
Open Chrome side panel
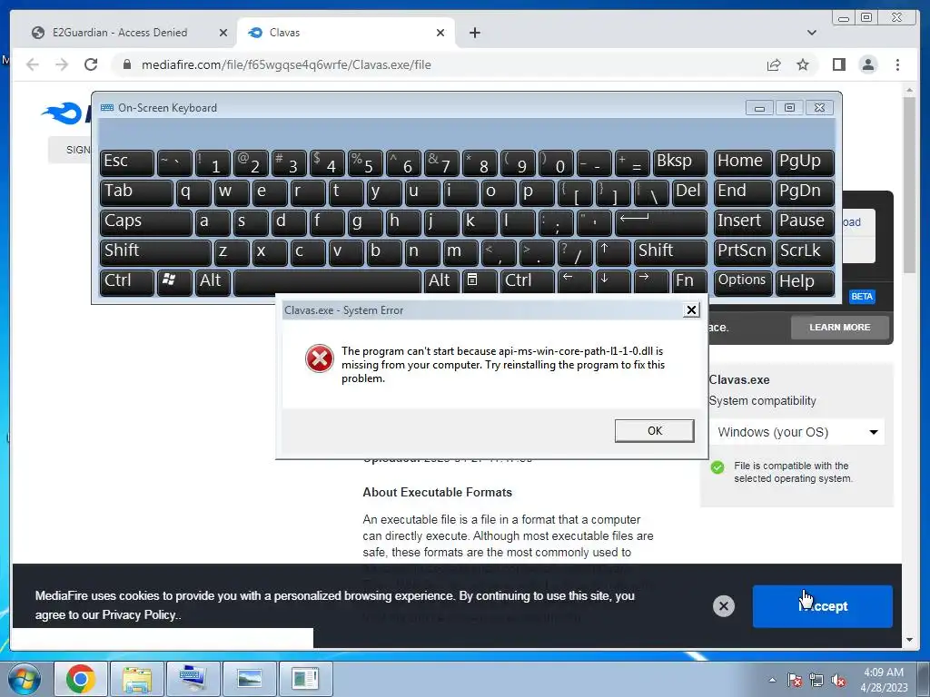click(838, 64)
